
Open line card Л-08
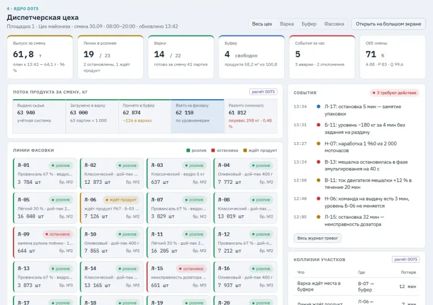(245, 208)
